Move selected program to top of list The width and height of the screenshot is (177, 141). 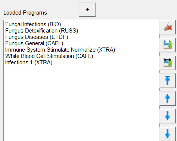point(168,80)
